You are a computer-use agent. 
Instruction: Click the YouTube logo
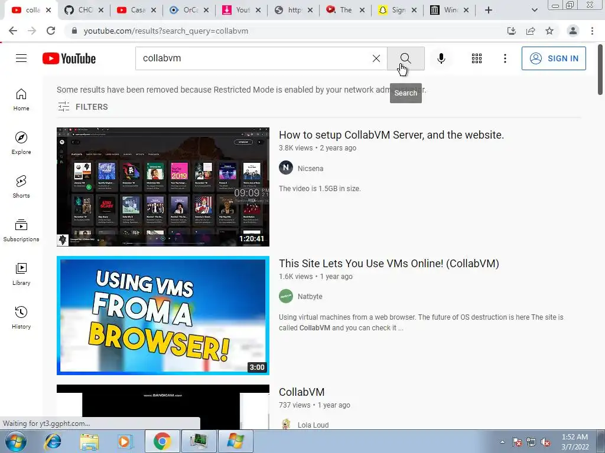(x=69, y=58)
